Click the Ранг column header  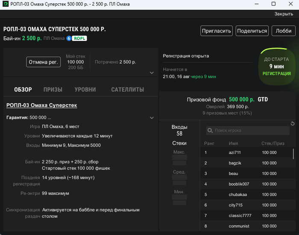[x=209, y=144]
